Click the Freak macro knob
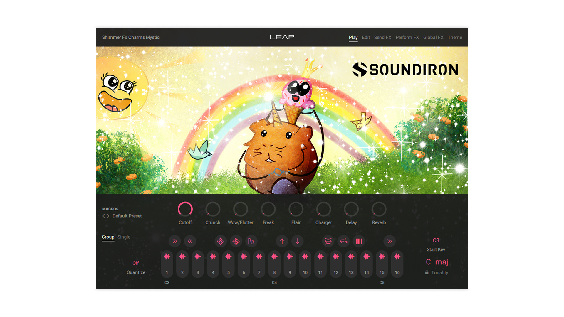The height and width of the screenshot is (317, 564). [x=268, y=209]
